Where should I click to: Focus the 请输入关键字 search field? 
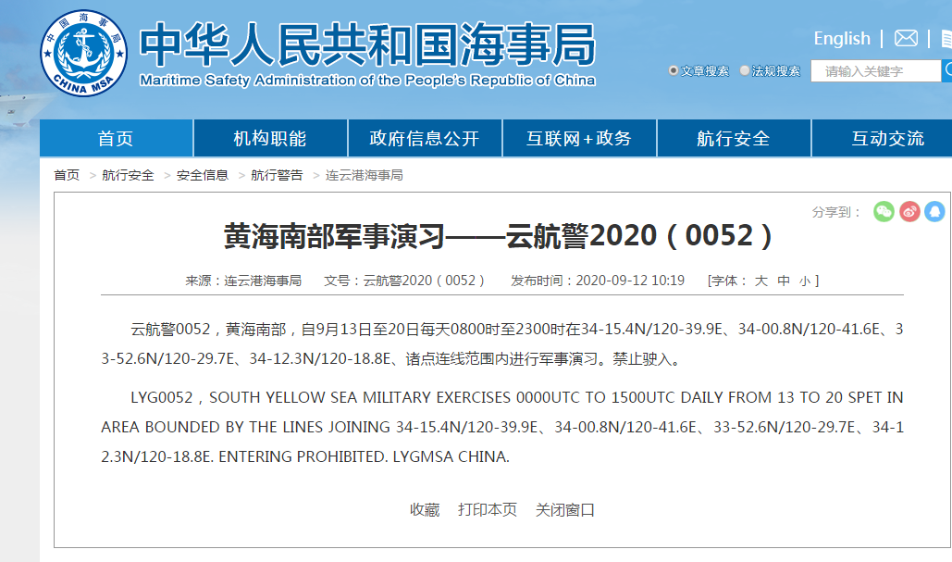point(875,71)
